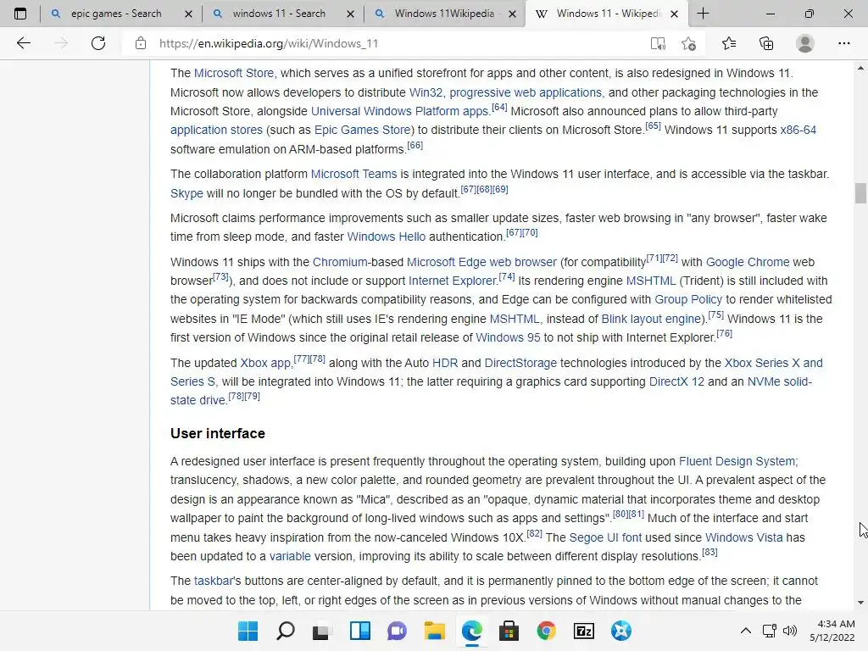Launch Google Chrome from taskbar

(x=547, y=631)
